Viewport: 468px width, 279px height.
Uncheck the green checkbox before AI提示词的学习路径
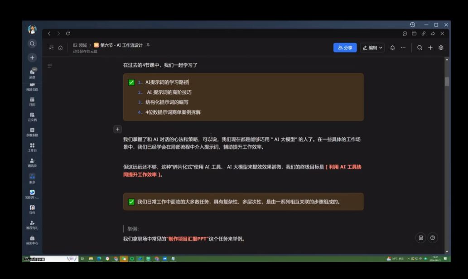[x=132, y=83]
